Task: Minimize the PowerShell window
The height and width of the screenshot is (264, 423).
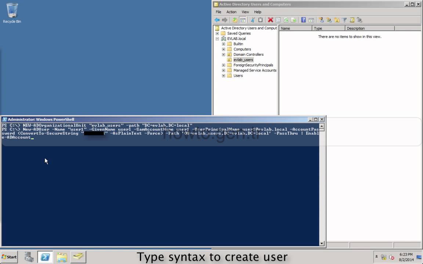Action: click(x=311, y=119)
